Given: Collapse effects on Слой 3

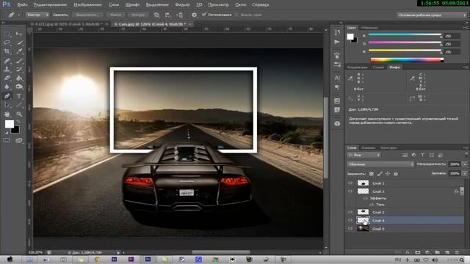Looking at the screenshot, I should point(462,191).
